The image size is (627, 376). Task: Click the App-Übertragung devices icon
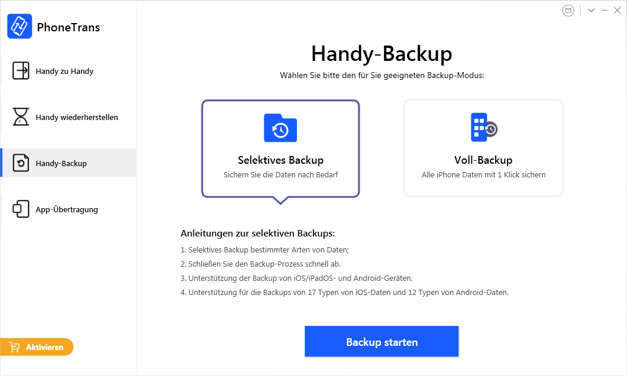(x=21, y=209)
